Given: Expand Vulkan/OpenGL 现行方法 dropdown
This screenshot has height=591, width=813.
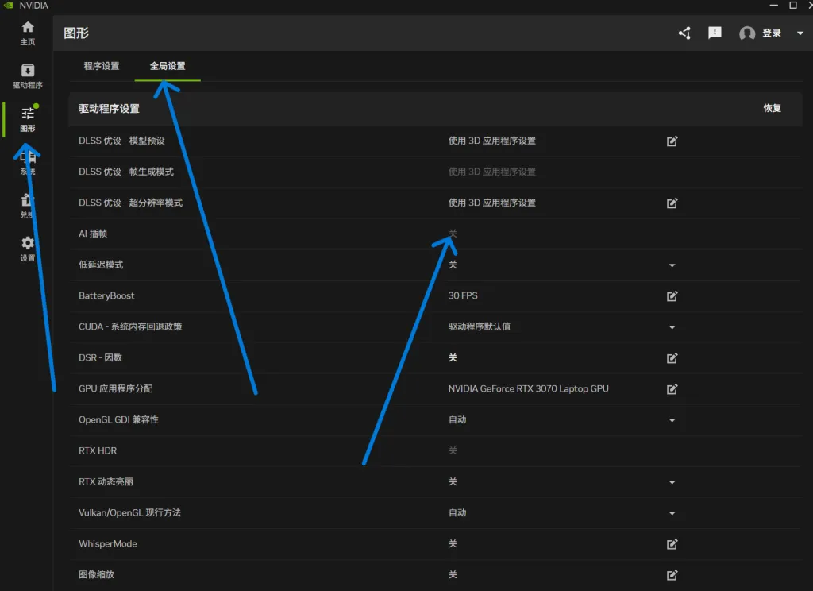Looking at the screenshot, I should (x=672, y=513).
